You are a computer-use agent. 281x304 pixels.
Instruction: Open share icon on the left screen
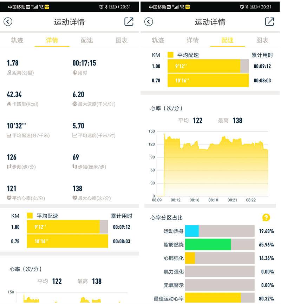(x=129, y=21)
